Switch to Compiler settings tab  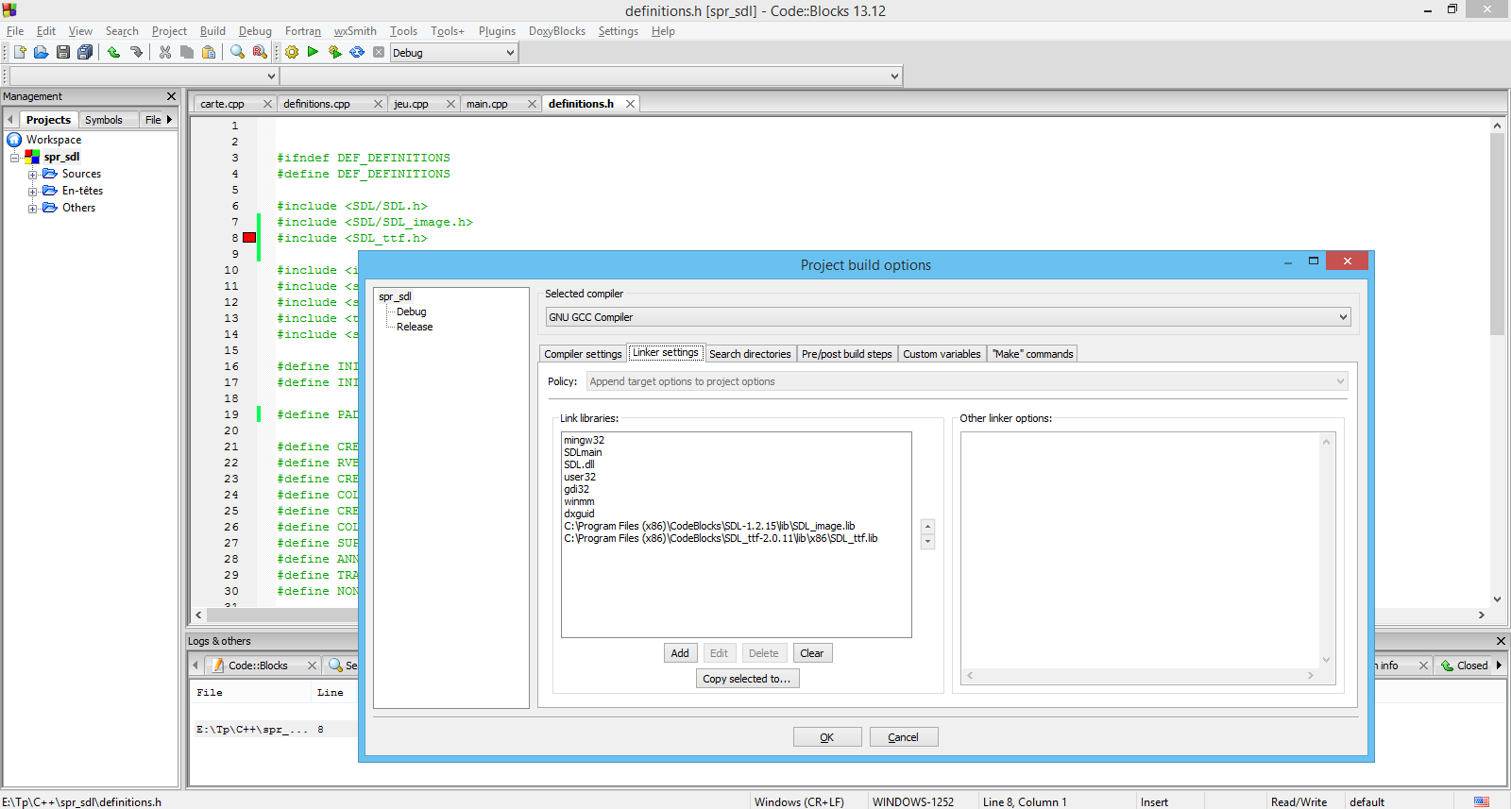pyautogui.click(x=583, y=354)
